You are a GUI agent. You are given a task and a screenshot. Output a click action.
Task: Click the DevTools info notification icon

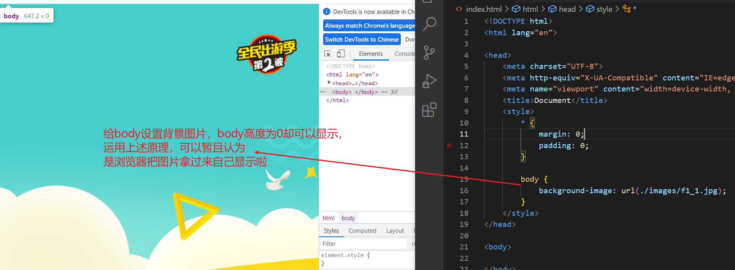pyautogui.click(x=327, y=12)
